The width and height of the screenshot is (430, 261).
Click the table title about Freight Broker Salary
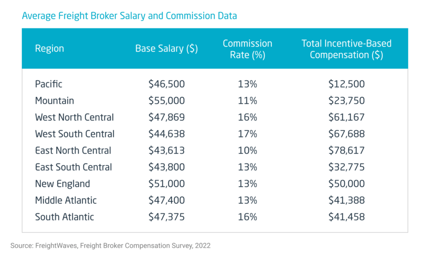[x=129, y=16]
